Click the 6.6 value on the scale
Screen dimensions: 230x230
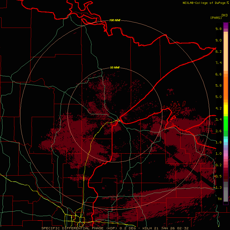[218, 74]
